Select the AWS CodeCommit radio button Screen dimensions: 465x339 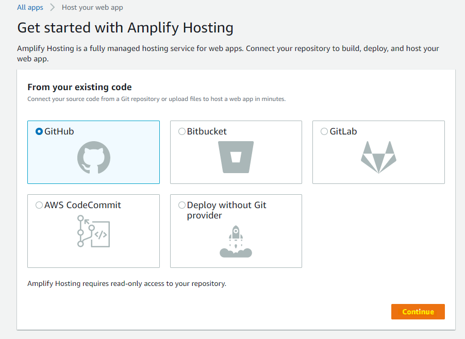click(39, 205)
